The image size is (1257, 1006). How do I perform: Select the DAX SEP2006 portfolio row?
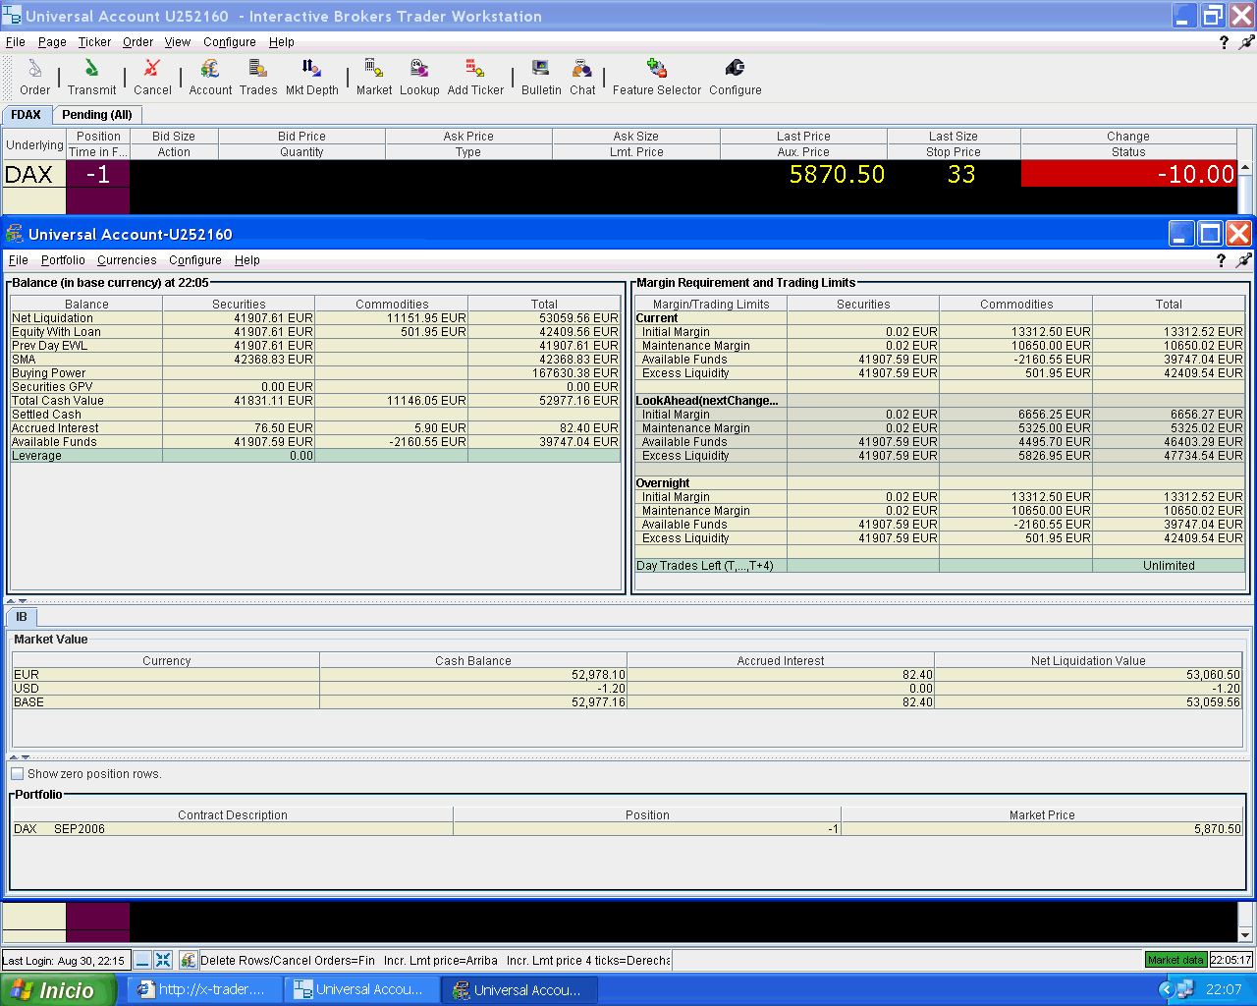point(627,829)
